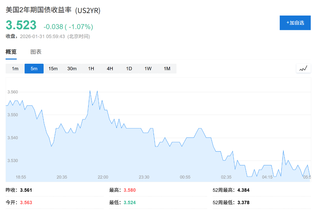319x216 pixels.
Task: Select the 1m time interval
Action: 15,69
